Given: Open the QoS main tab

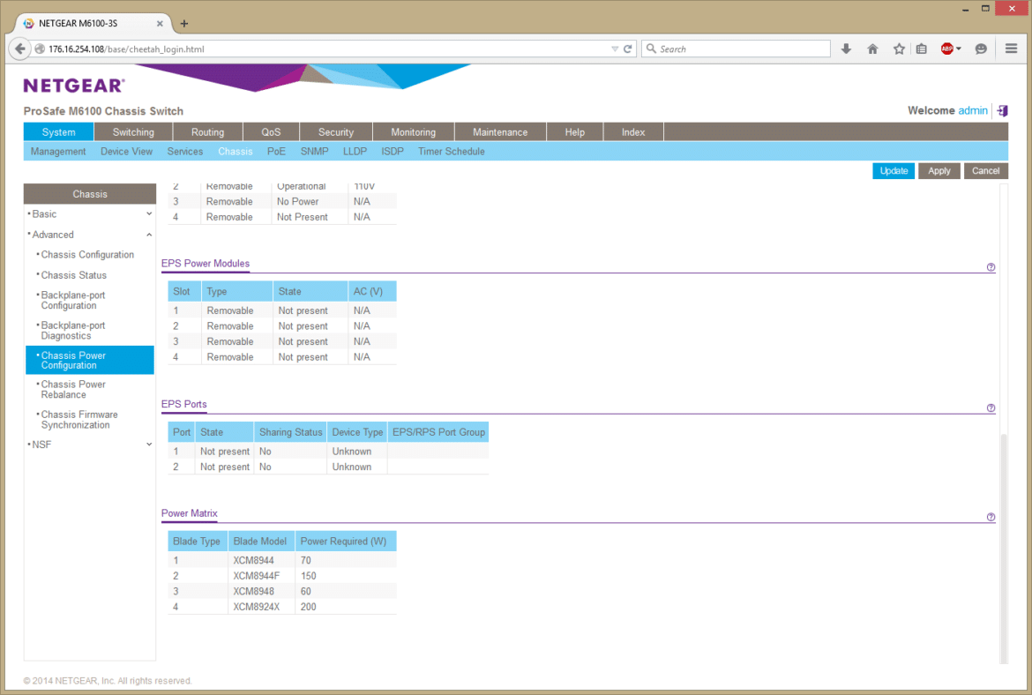Looking at the screenshot, I should [x=271, y=131].
